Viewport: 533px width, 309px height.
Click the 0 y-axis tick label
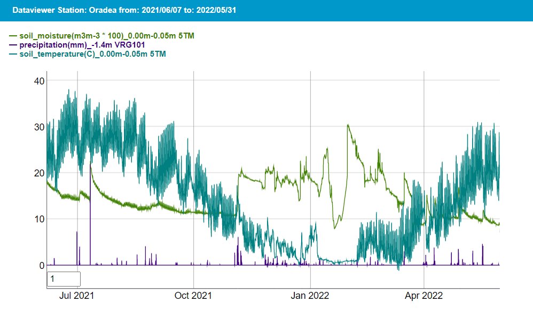(42, 265)
